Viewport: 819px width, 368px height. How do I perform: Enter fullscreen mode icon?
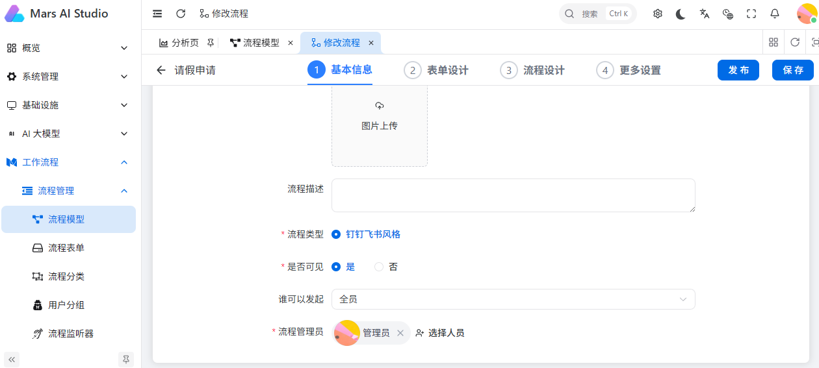[x=751, y=14]
